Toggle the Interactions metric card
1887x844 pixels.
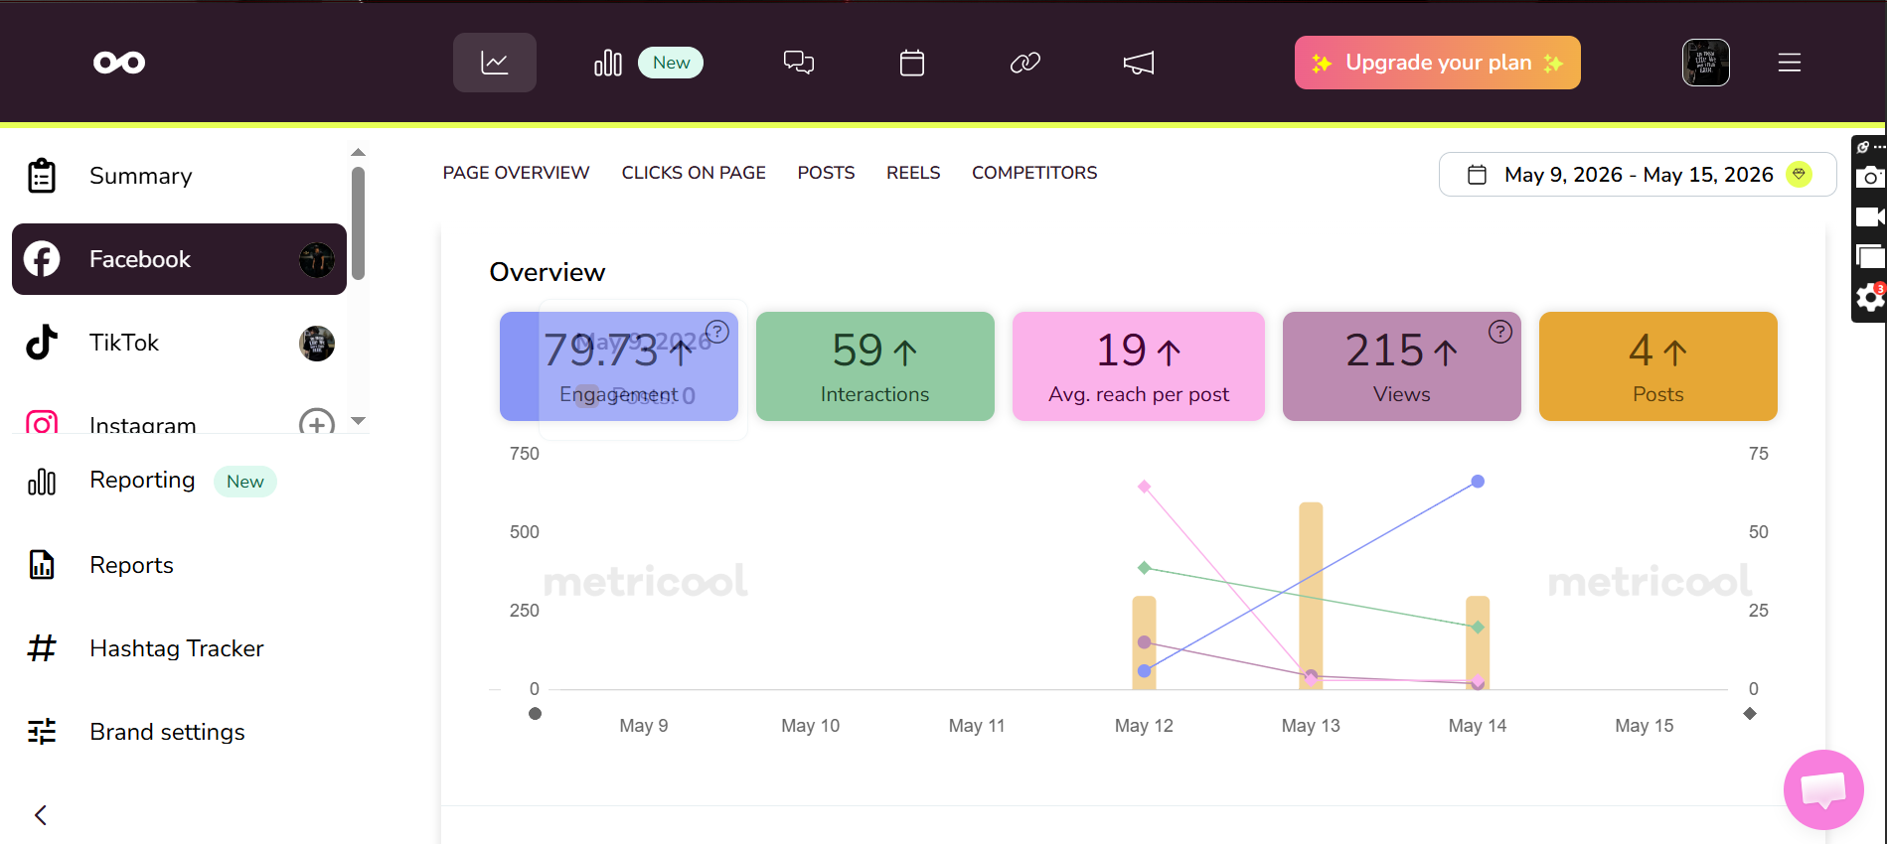pyautogui.click(x=875, y=366)
